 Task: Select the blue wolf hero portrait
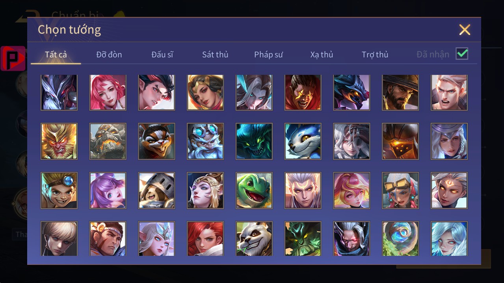pos(303,141)
